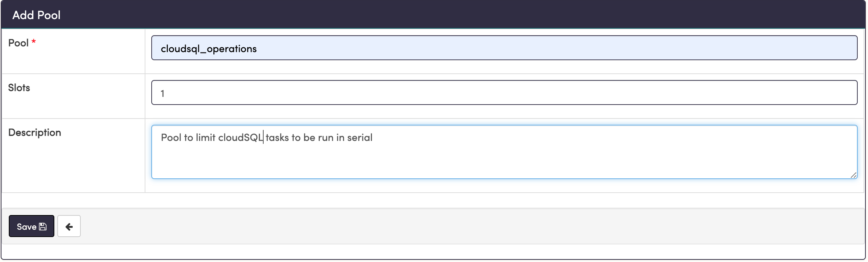Click the Slots field label
Image resolution: width=868 pixels, height=262 pixels.
pyautogui.click(x=19, y=88)
